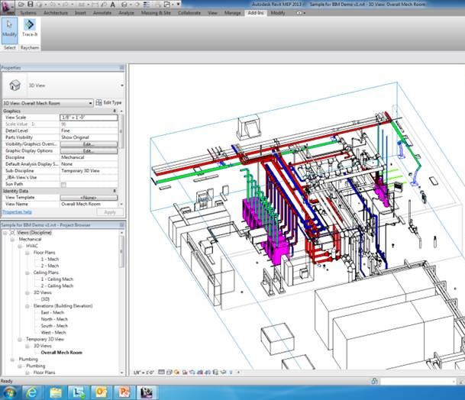Click the View Name field Overall Mech Room

(x=89, y=205)
